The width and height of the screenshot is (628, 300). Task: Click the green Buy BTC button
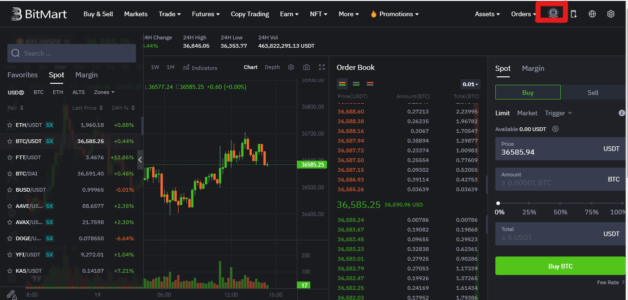[560, 266]
